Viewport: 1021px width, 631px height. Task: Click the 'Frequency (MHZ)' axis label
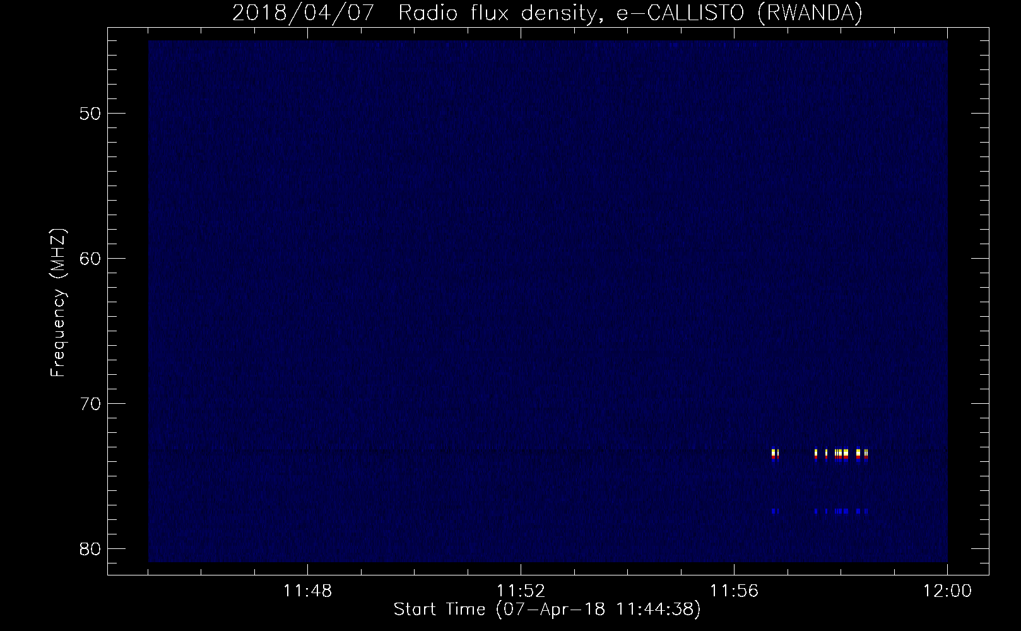click(58, 303)
